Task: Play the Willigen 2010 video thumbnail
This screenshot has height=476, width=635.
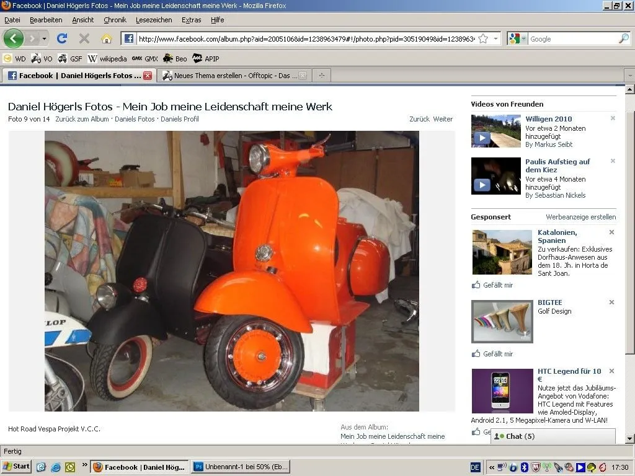Action: [x=495, y=131]
